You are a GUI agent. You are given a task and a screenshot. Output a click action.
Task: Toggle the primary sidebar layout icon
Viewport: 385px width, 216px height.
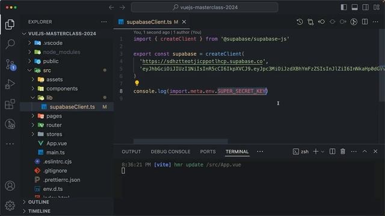coord(343,7)
